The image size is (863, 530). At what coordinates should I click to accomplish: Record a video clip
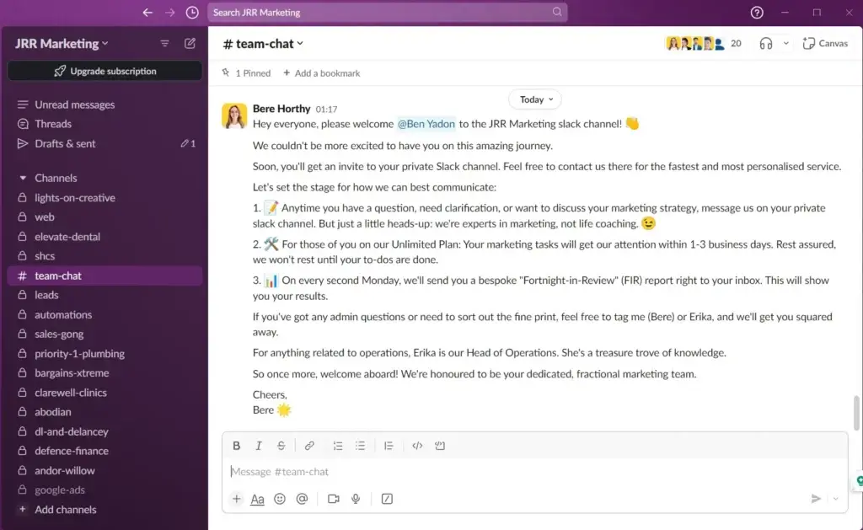[333, 499]
